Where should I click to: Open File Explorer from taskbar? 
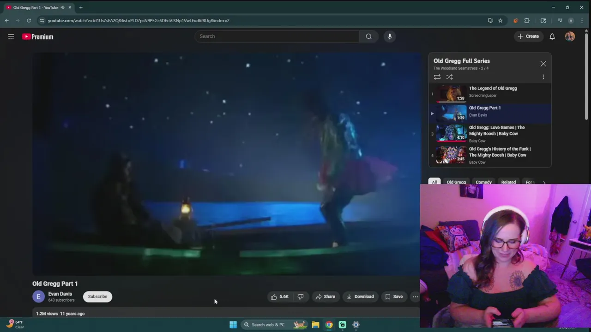click(x=315, y=325)
